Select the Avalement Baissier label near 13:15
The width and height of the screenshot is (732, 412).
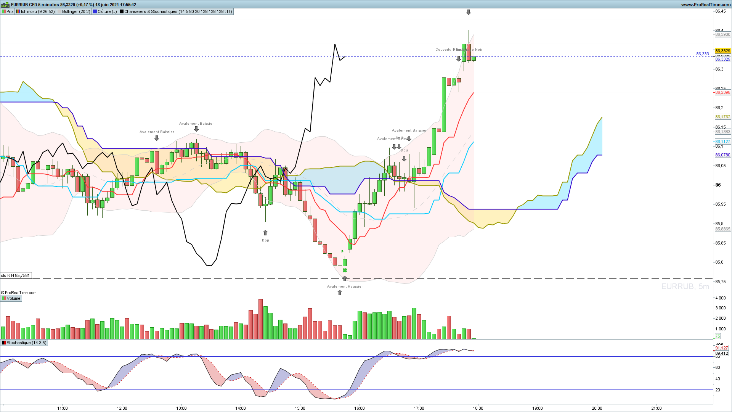pos(196,124)
